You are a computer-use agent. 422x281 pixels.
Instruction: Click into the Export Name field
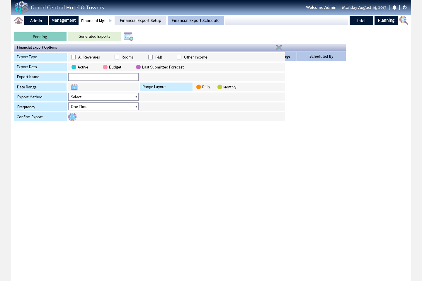point(103,77)
